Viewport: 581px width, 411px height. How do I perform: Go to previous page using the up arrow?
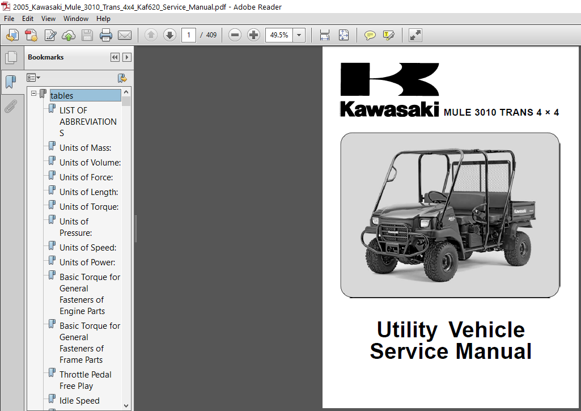point(151,35)
